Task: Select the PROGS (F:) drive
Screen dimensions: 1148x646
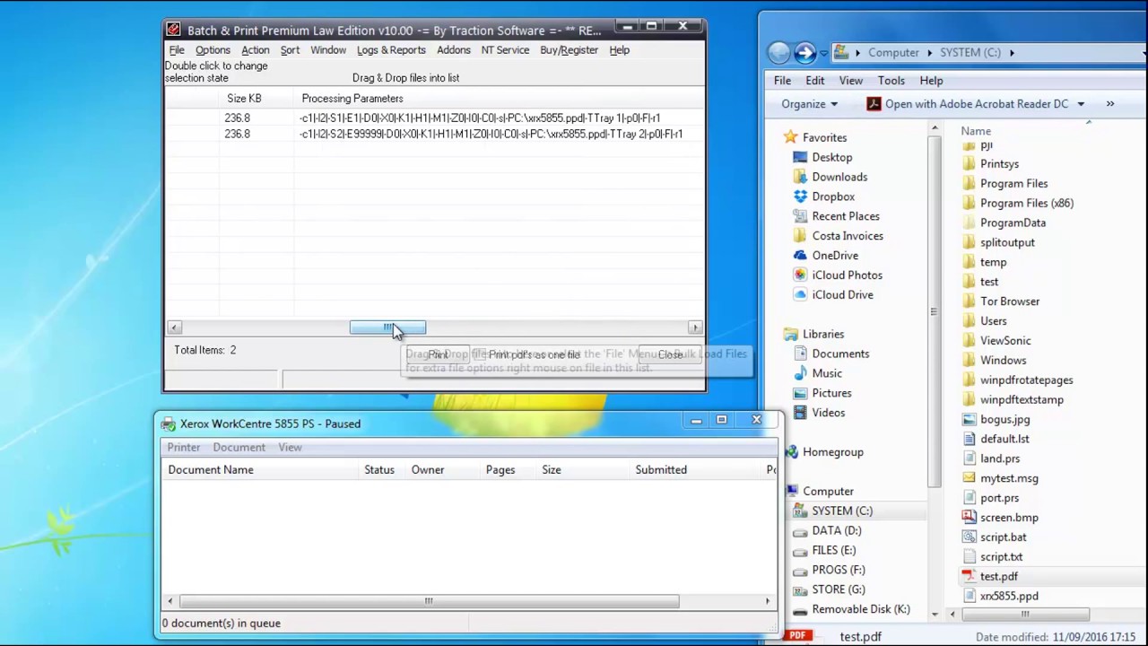Action: tap(839, 571)
